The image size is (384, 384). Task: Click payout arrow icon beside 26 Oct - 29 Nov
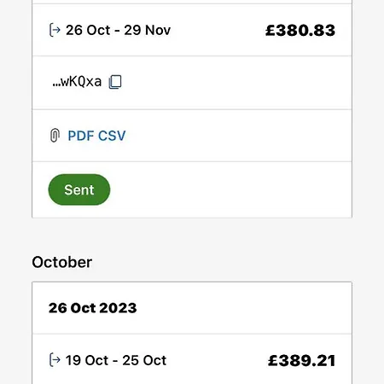click(x=55, y=30)
